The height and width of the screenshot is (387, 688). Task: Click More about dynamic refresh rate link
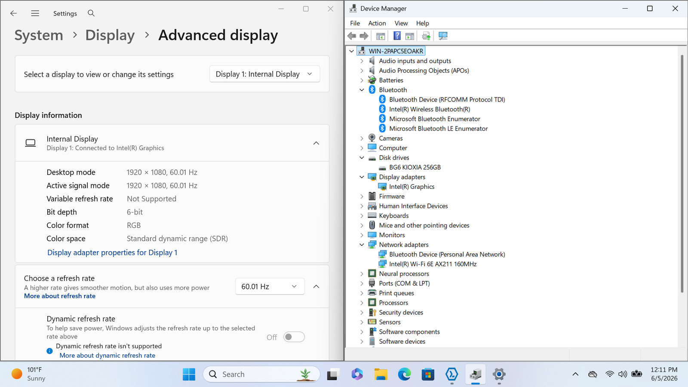coord(107,355)
